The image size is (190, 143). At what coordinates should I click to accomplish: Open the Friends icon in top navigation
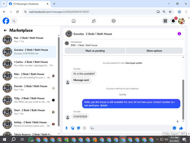94,21
